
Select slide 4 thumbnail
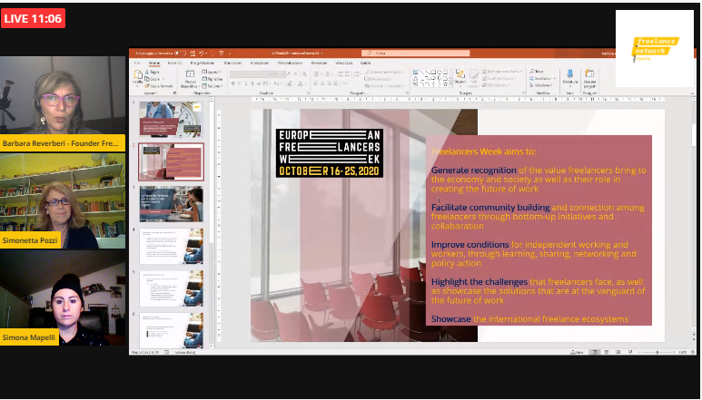coord(171,246)
